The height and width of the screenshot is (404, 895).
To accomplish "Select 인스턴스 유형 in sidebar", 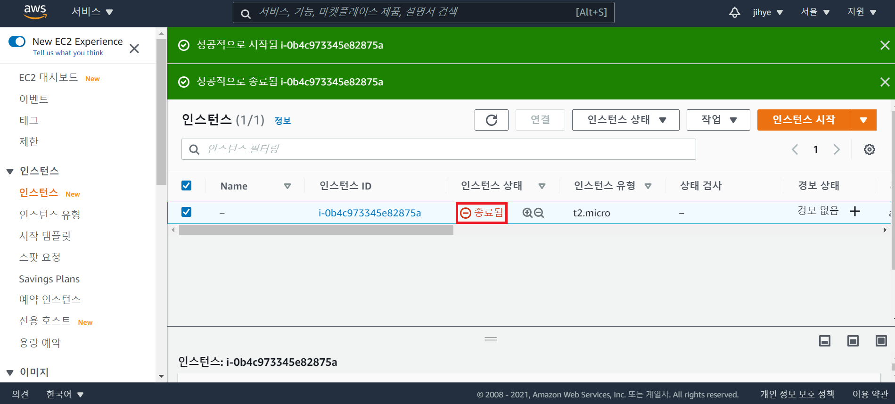I will coord(49,214).
